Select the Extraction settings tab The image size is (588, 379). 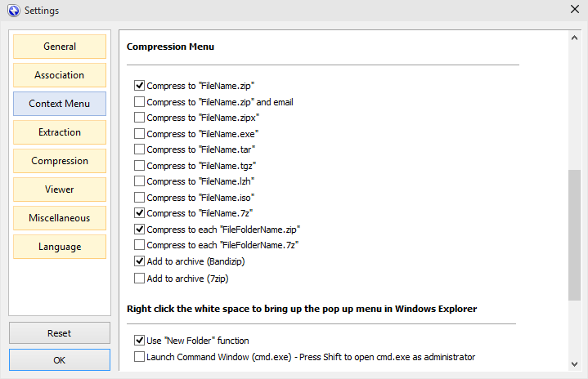(60, 132)
